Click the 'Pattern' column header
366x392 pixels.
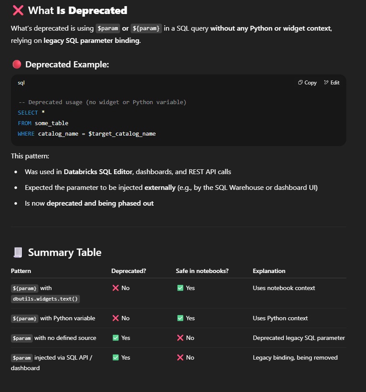[21, 271]
